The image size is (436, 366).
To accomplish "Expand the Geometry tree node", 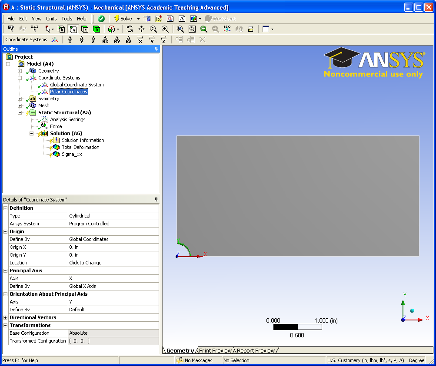I will tap(20, 71).
